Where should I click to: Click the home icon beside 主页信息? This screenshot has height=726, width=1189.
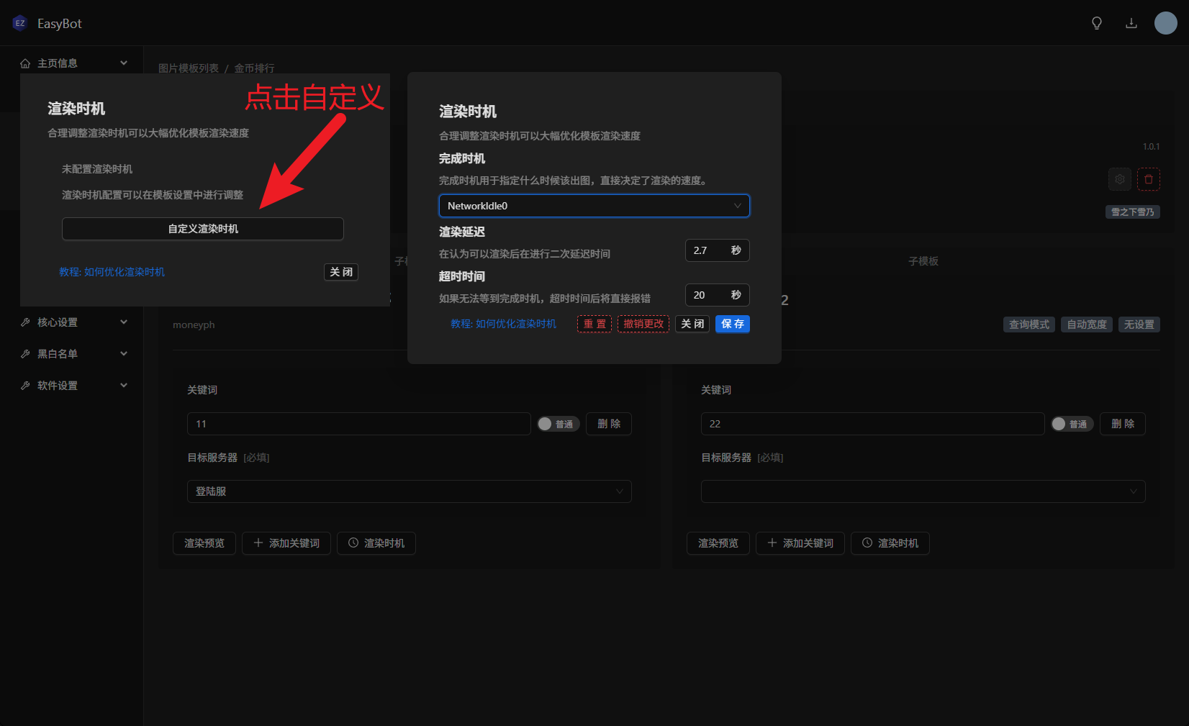pos(25,63)
